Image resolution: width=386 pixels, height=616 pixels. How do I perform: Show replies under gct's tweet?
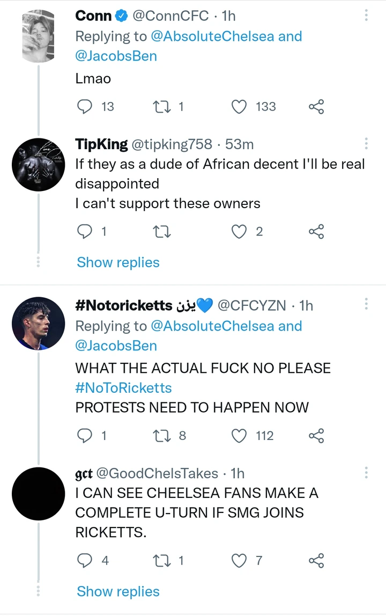click(x=118, y=591)
